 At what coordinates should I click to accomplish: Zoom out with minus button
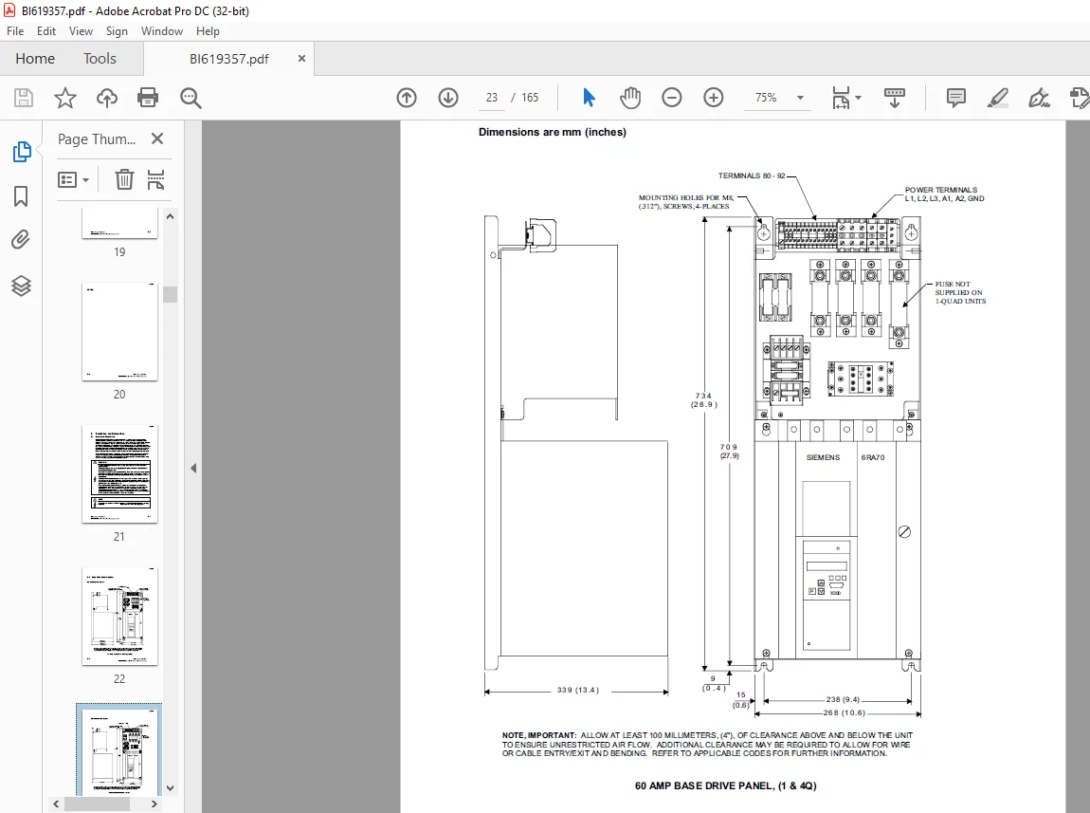tap(671, 98)
